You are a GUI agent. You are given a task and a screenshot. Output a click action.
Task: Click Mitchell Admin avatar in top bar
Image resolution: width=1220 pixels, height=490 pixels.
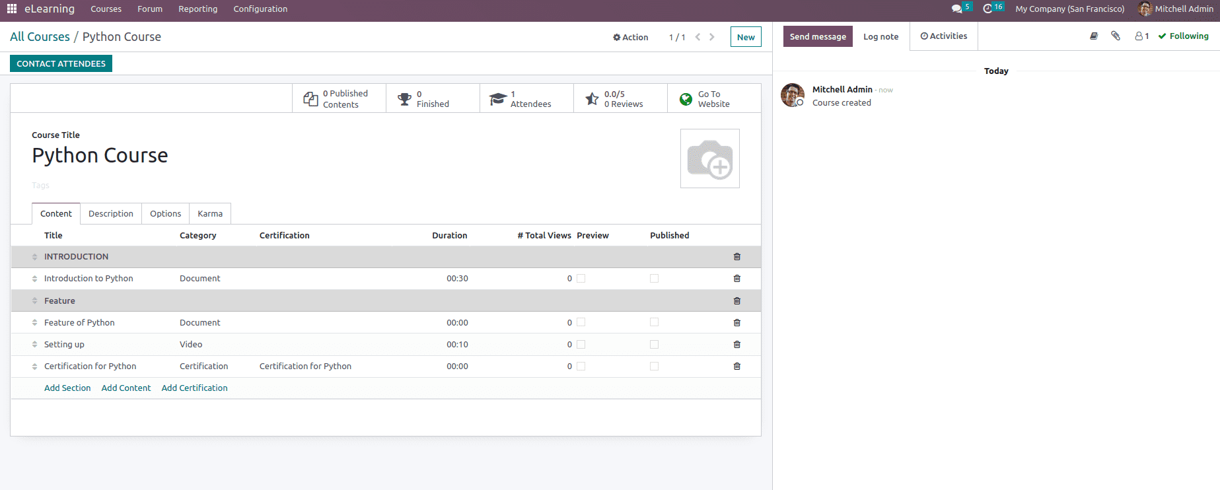[x=1145, y=9]
